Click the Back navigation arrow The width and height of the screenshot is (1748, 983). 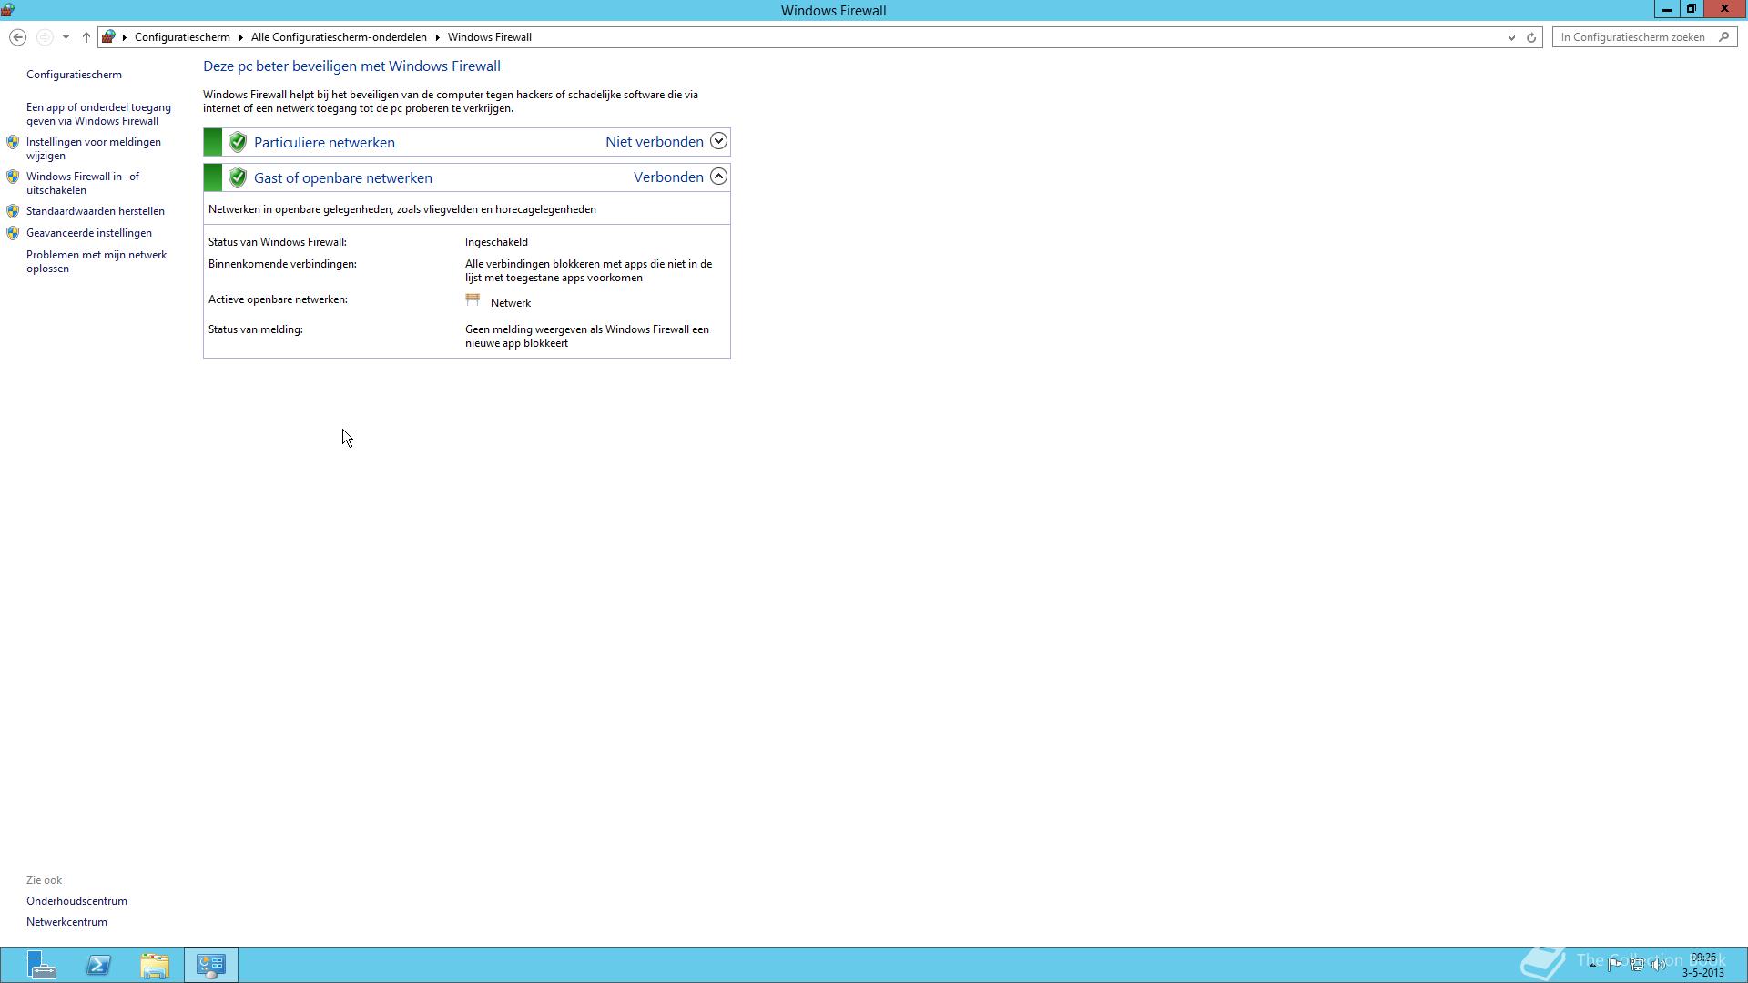(x=17, y=37)
